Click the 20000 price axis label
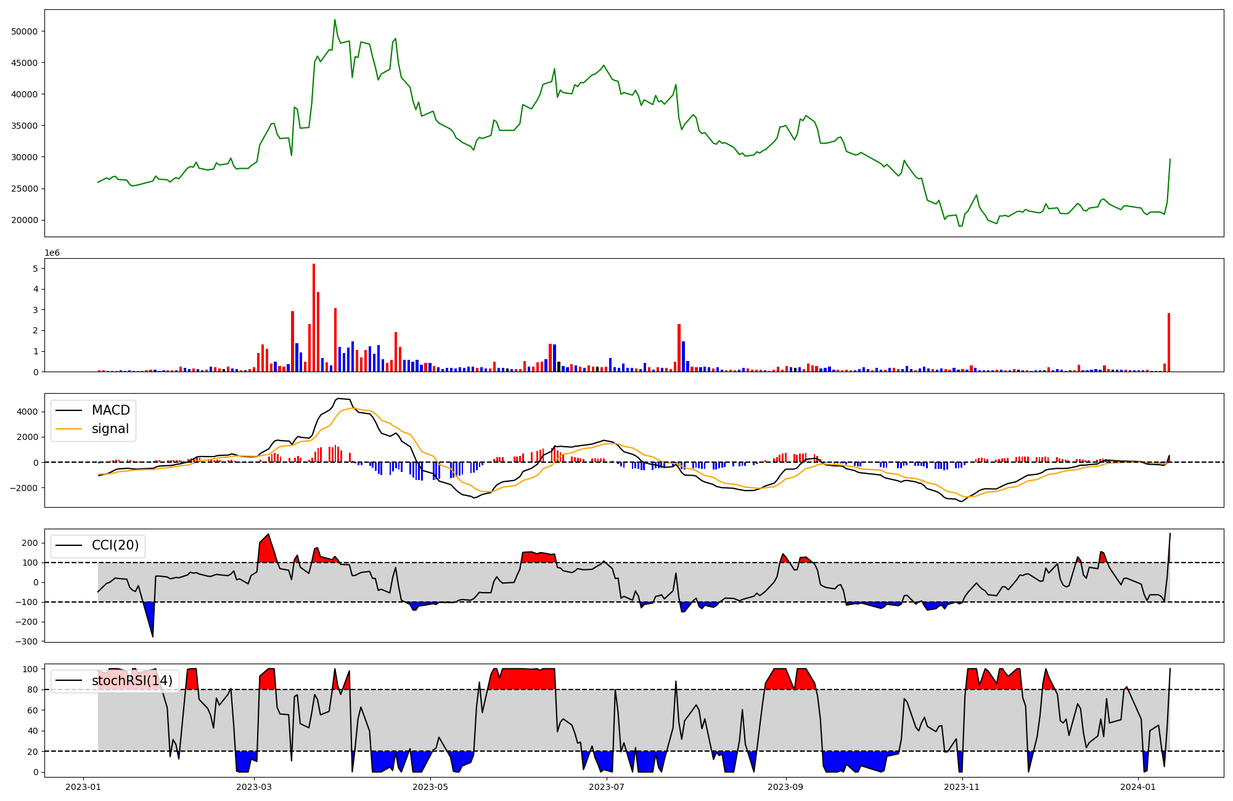The image size is (1233, 801). coord(25,220)
